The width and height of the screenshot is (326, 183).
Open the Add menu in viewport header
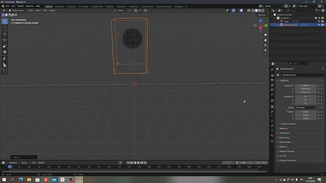pos(45,10)
